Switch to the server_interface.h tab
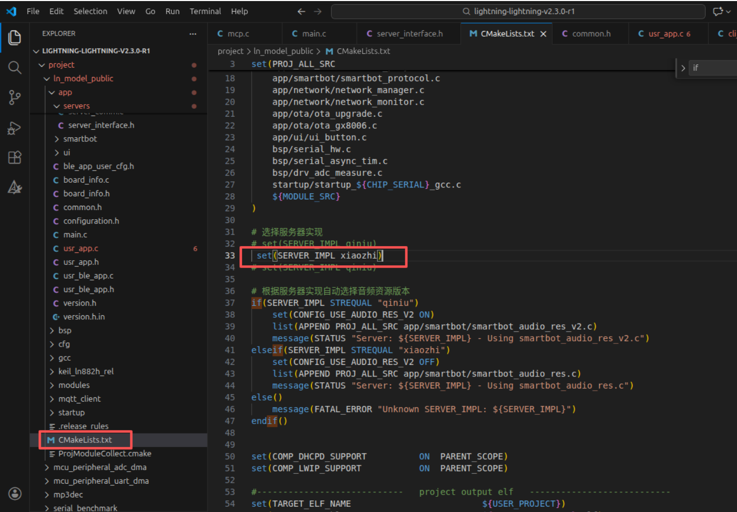Screen dimensions: 737x512 tap(409, 34)
